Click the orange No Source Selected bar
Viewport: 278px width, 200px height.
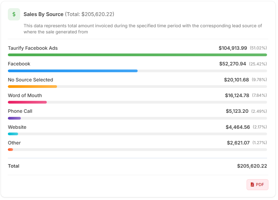[x=32, y=87]
